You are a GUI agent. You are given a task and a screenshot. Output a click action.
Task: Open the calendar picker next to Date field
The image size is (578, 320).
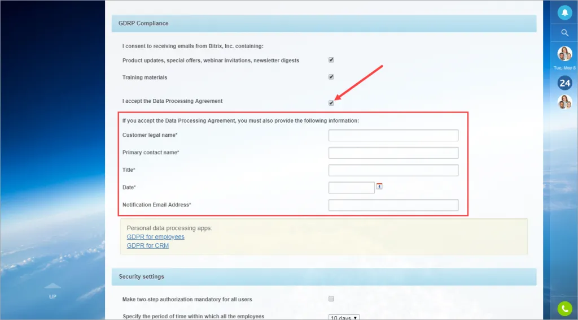click(379, 187)
